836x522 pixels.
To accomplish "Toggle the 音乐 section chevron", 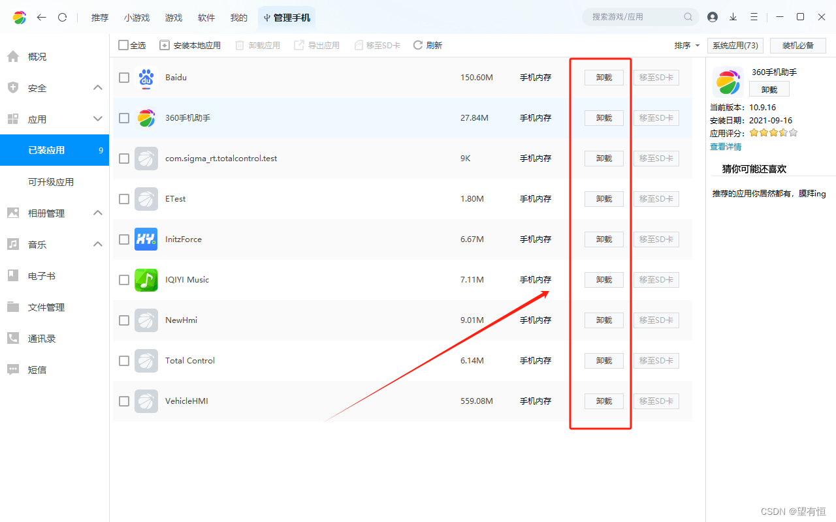I will 98,244.
